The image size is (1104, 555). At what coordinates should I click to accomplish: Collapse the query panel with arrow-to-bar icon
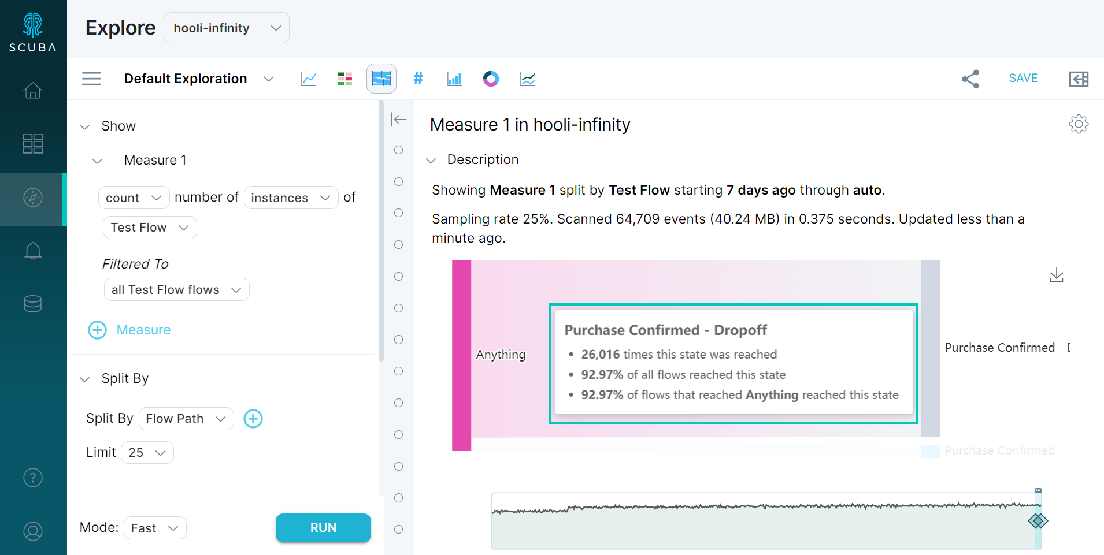(399, 120)
